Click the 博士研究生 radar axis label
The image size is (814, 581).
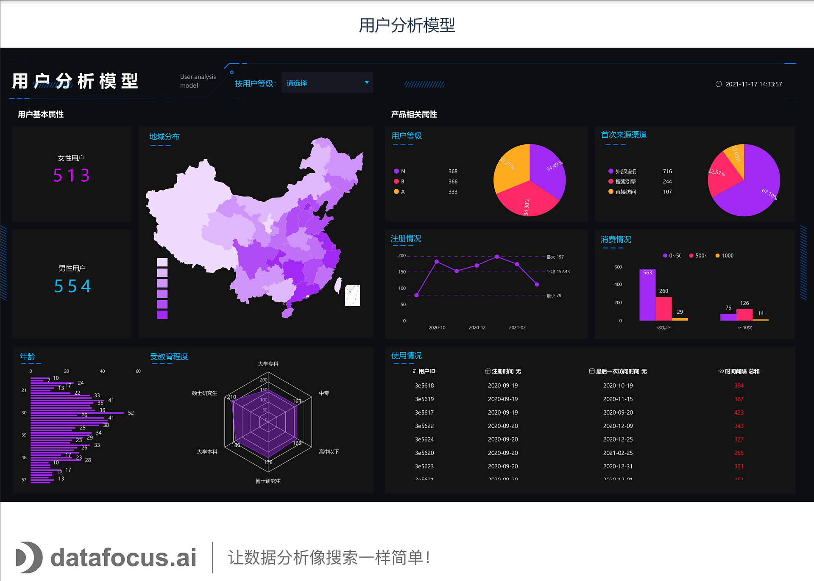(x=268, y=481)
